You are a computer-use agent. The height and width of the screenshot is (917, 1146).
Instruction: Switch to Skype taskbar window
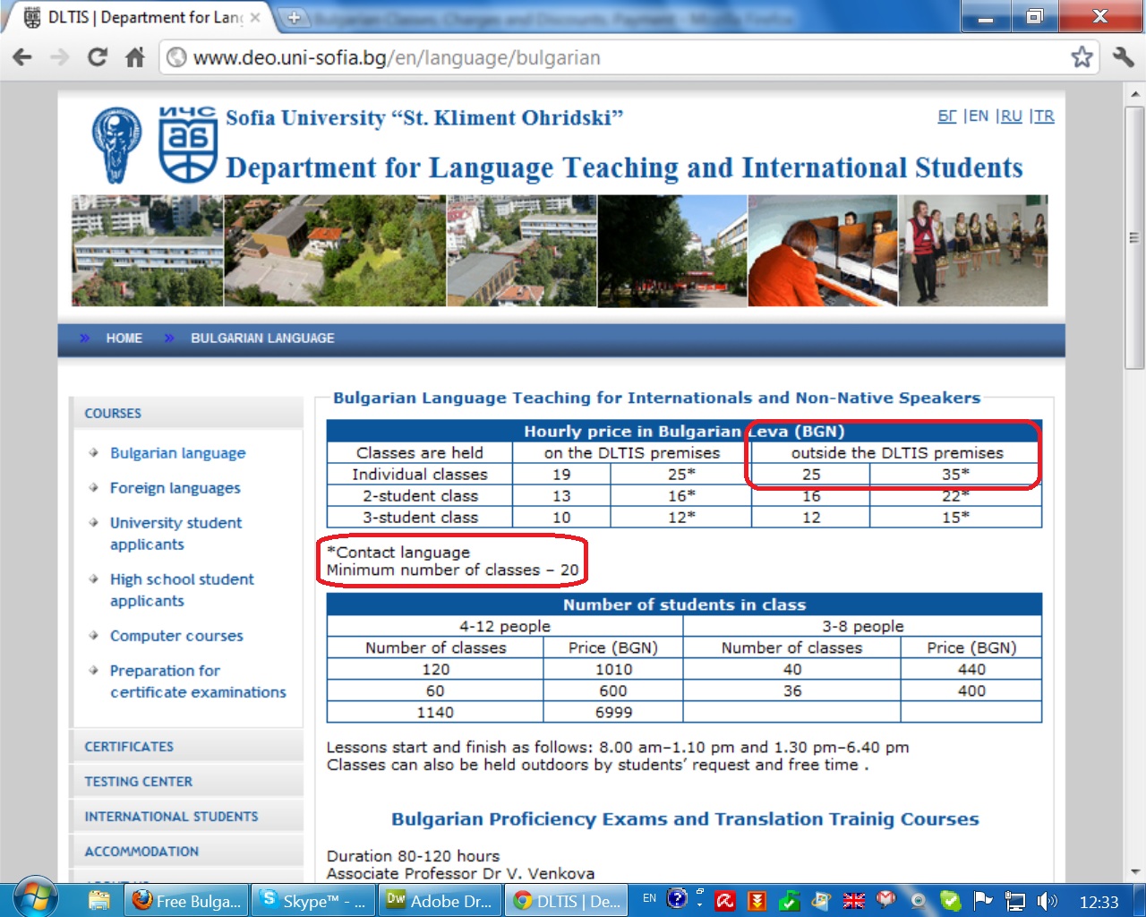coord(314,901)
